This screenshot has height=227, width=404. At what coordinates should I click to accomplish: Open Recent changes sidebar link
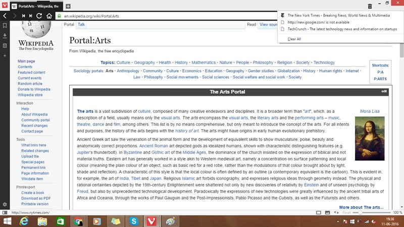click(34, 126)
